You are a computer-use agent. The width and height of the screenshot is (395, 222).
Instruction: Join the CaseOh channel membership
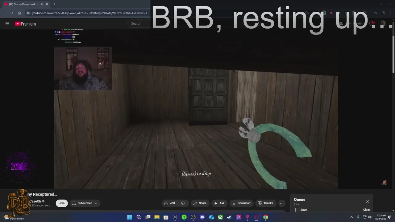(x=62, y=203)
